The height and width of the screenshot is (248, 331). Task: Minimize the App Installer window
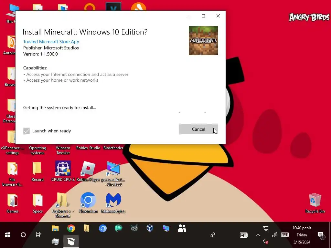click(188, 16)
